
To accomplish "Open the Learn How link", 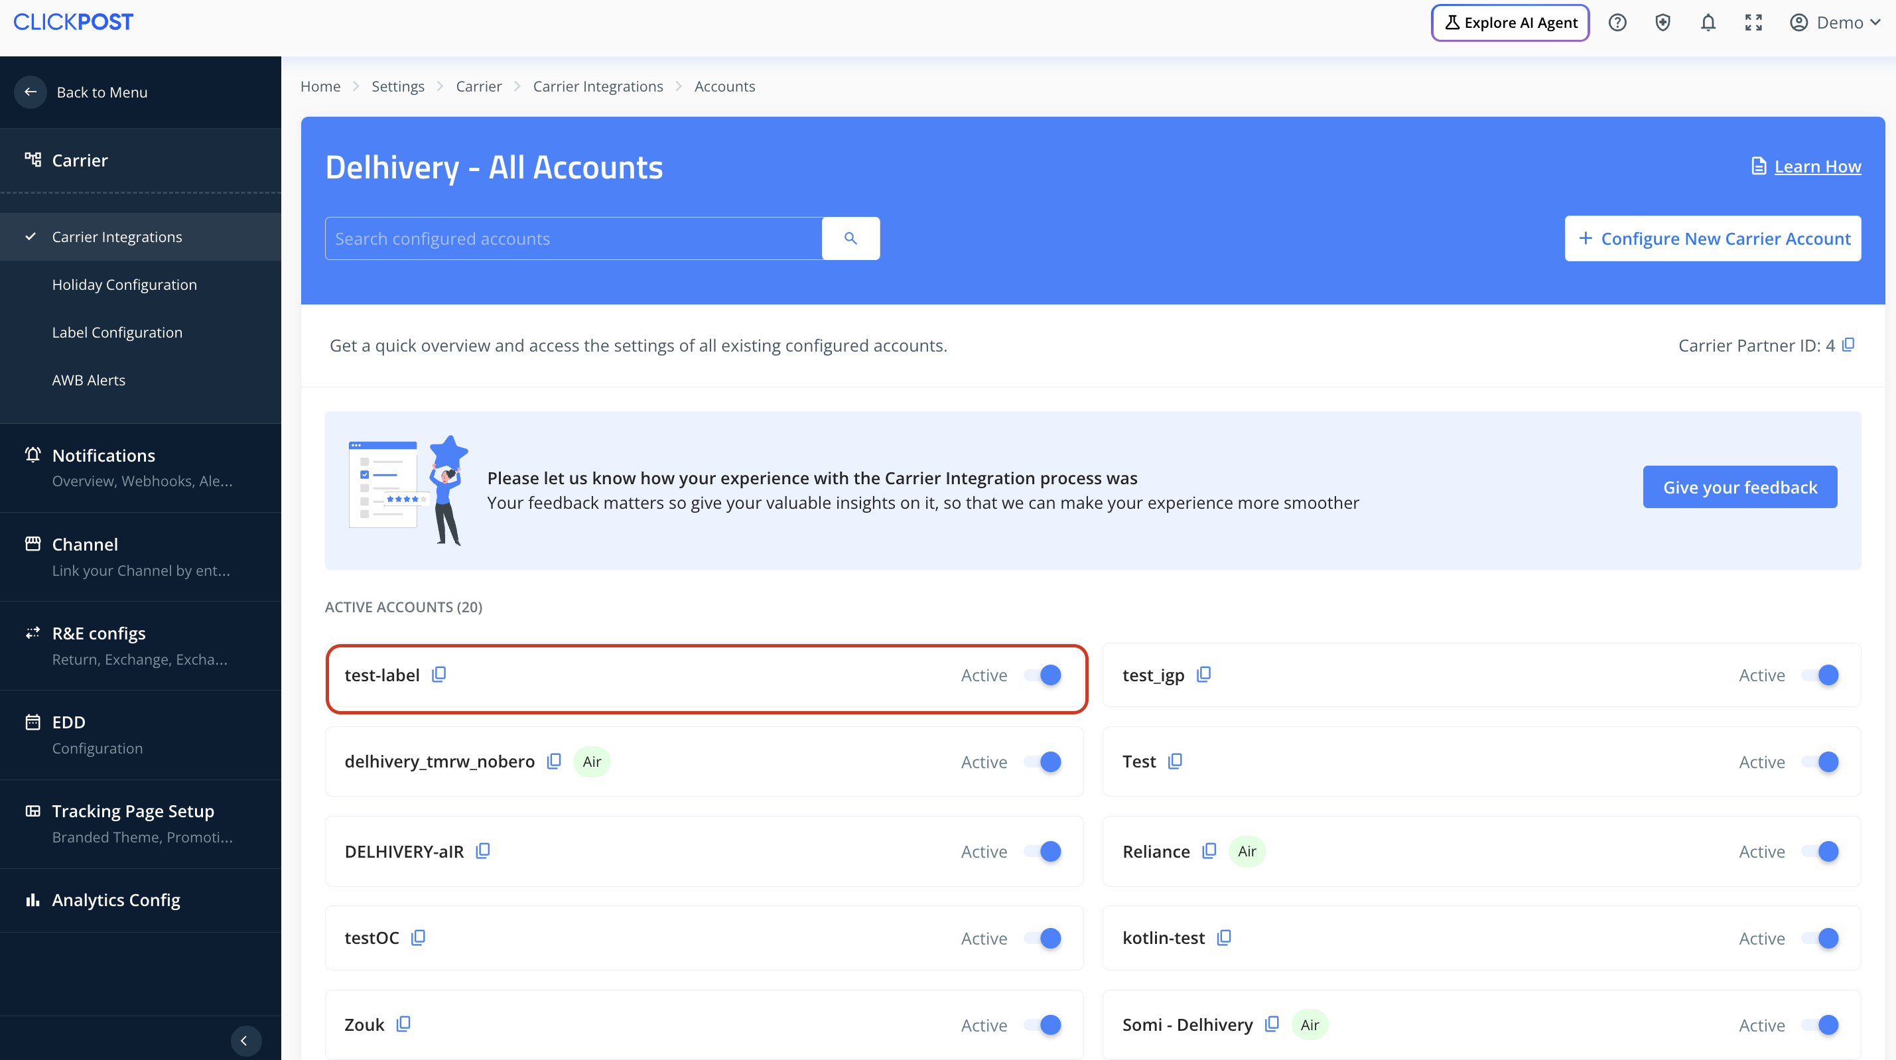I will pyautogui.click(x=1816, y=166).
